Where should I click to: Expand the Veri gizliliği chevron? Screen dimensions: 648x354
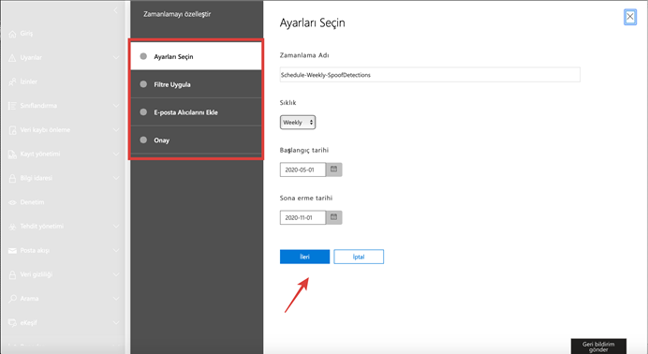116,274
